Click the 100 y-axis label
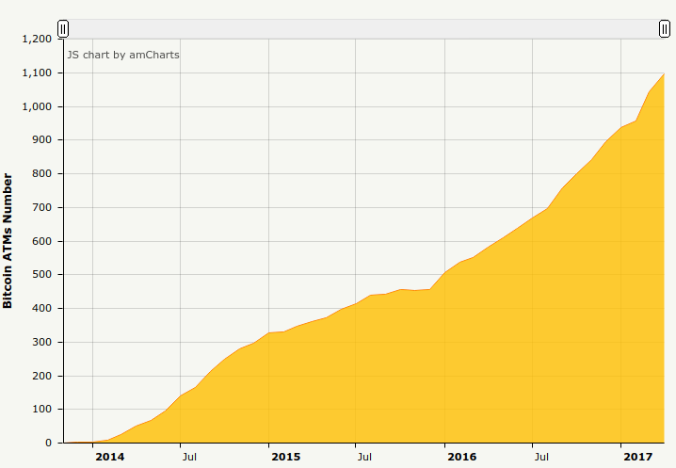Image resolution: width=676 pixels, height=468 pixels. (42, 410)
